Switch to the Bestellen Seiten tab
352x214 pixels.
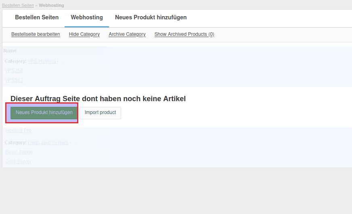[x=37, y=18]
